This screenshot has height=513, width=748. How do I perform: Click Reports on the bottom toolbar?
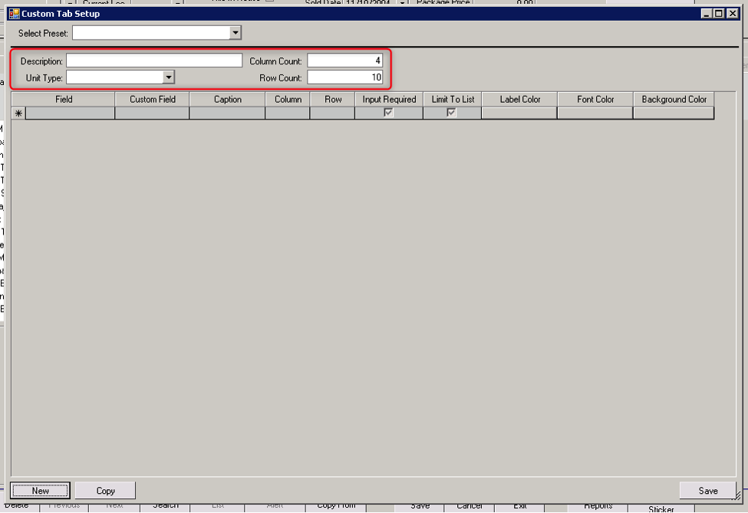tap(598, 505)
